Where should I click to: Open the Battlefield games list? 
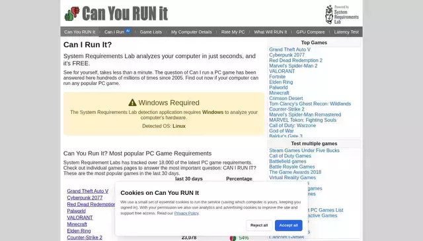coord(288,161)
